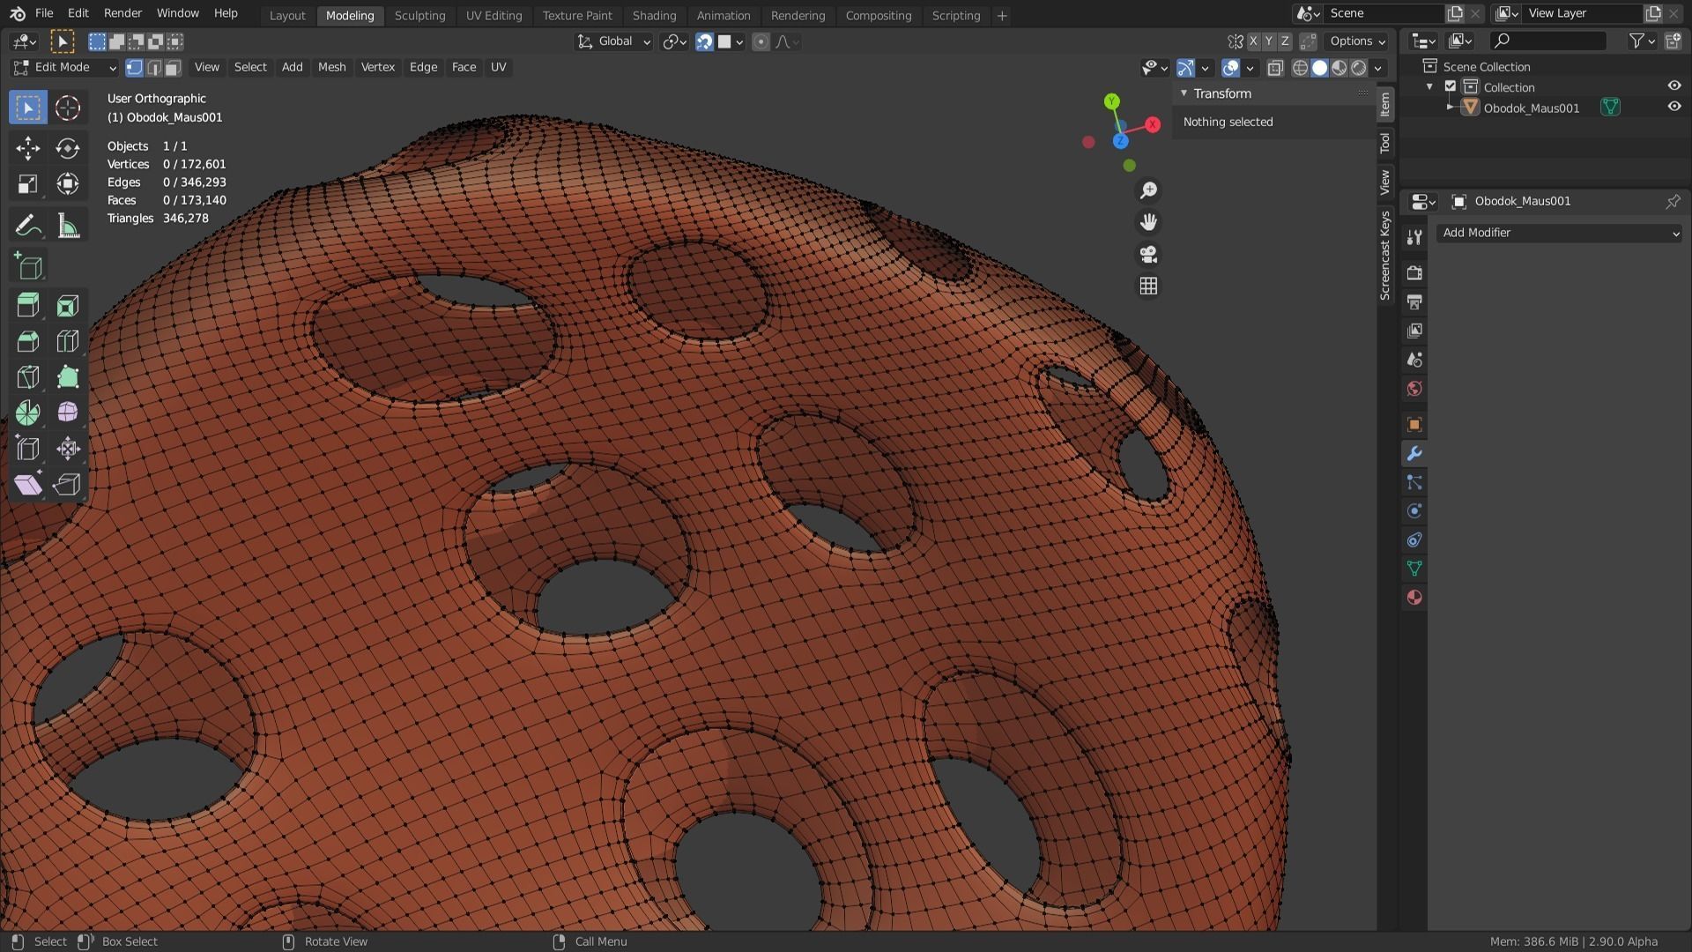The height and width of the screenshot is (952, 1692).
Task: Toggle camera view icon
Action: [x=1148, y=255]
